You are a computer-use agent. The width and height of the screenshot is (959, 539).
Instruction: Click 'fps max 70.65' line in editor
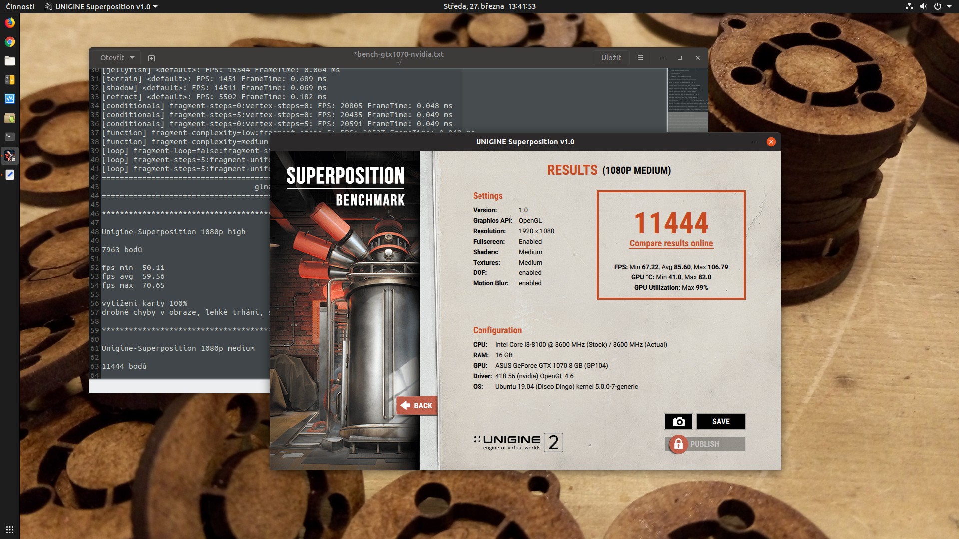133,285
